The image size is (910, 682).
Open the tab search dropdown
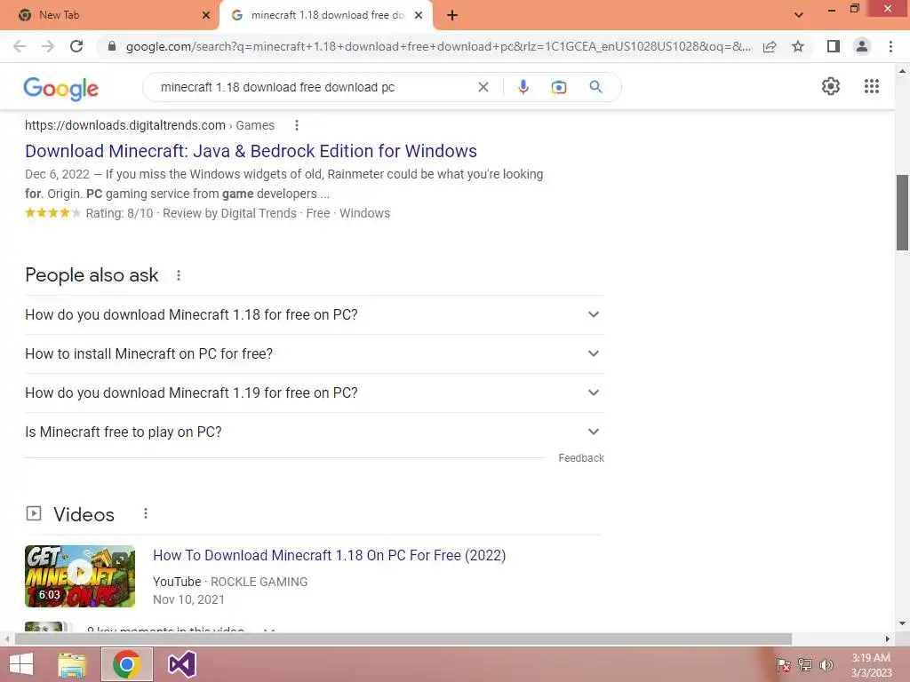click(799, 15)
